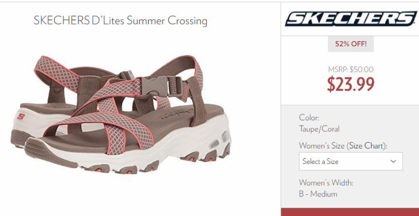
Task: Click the Women's Width label
Action: pos(326,183)
